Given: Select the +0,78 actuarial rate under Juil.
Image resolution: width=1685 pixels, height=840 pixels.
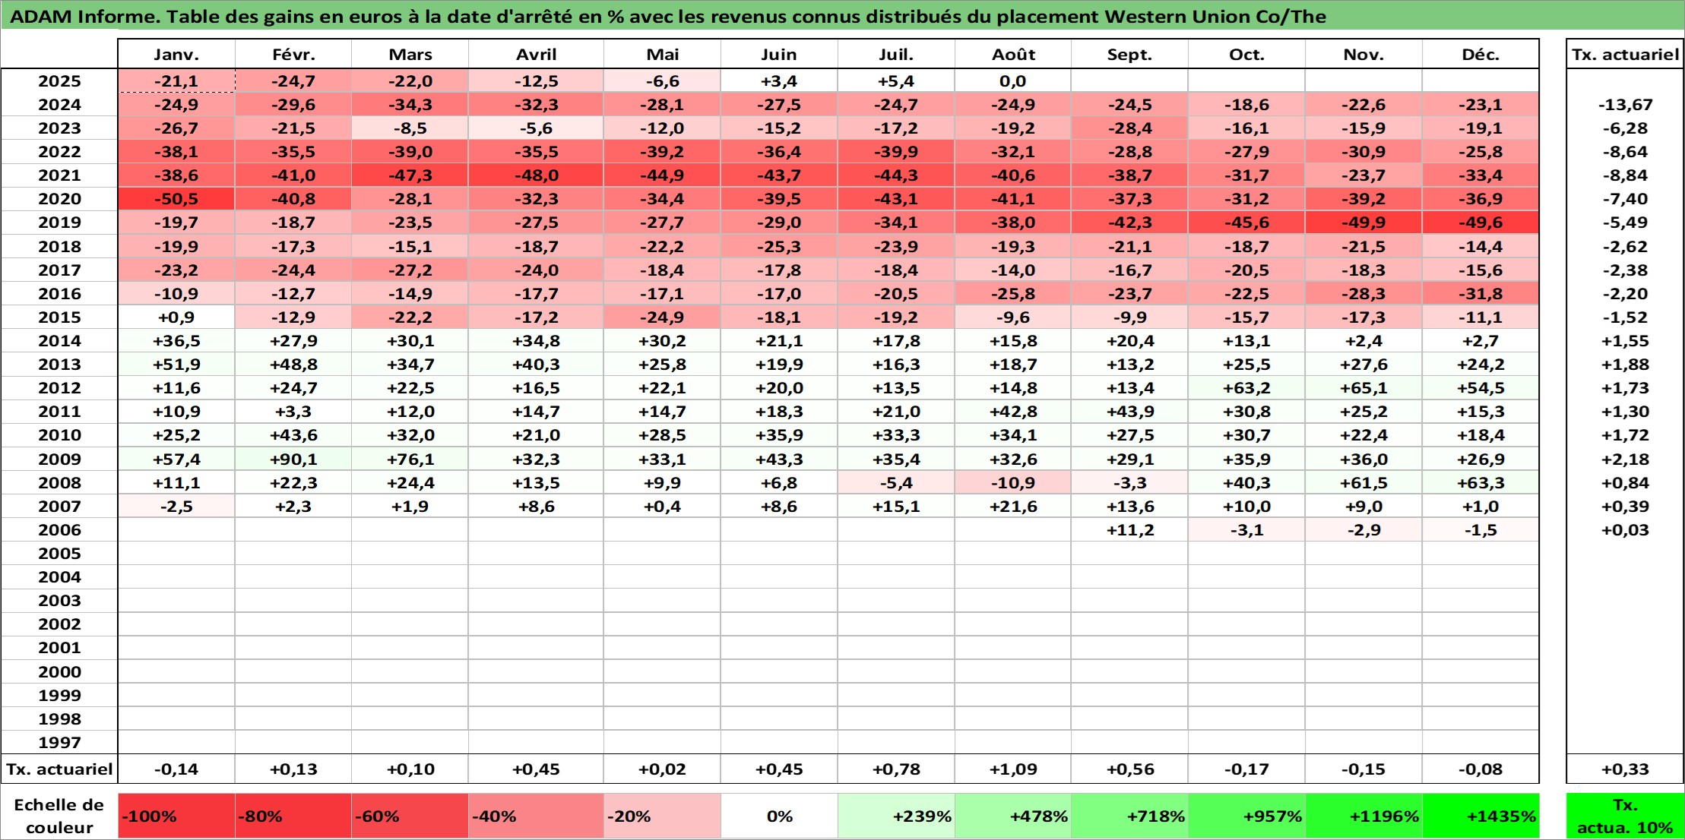Looking at the screenshot, I should (896, 769).
